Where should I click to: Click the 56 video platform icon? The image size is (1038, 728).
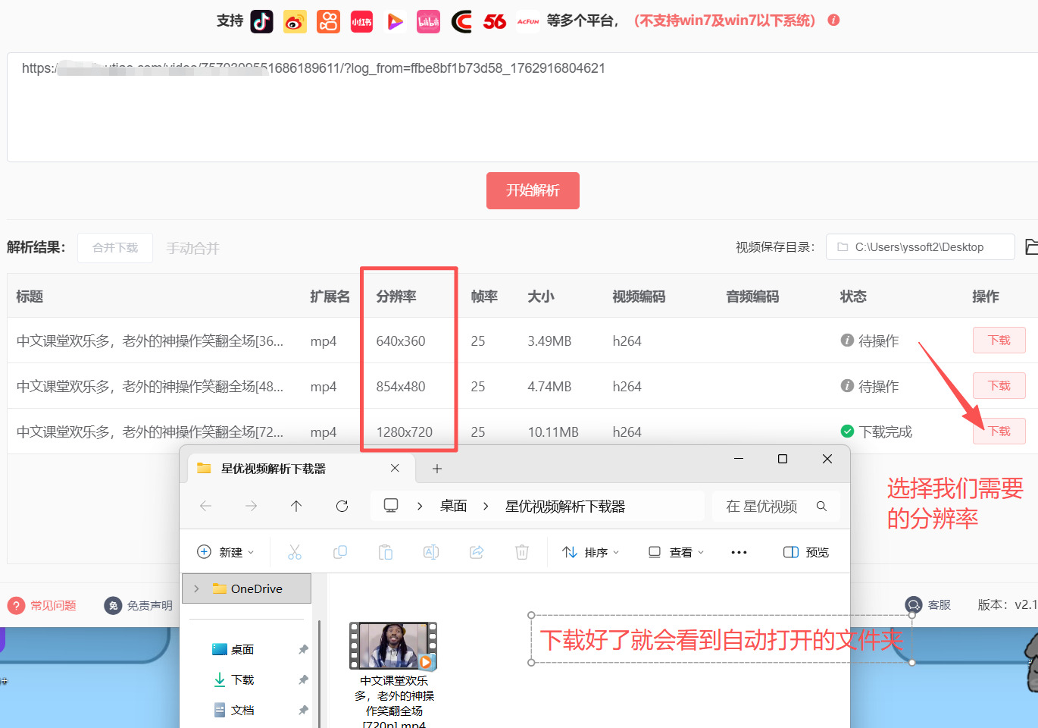(495, 21)
